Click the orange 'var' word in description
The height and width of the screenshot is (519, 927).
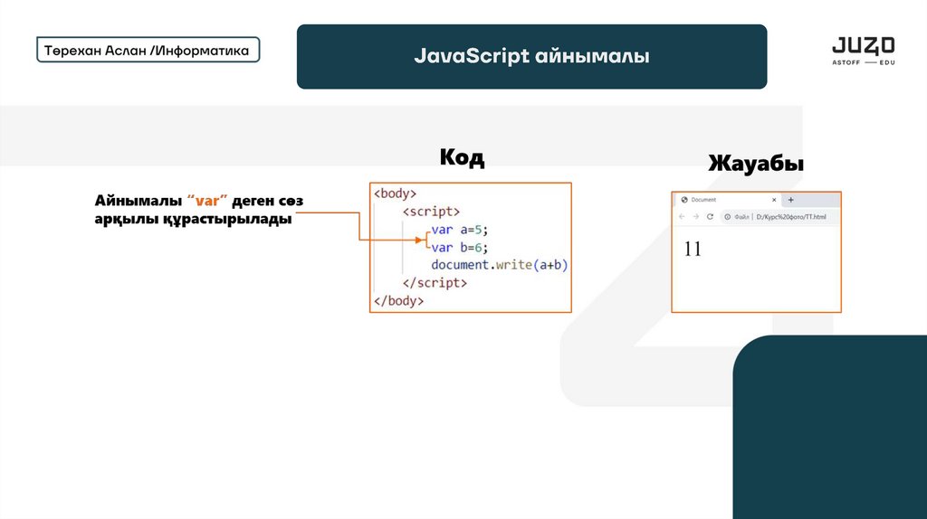(207, 201)
